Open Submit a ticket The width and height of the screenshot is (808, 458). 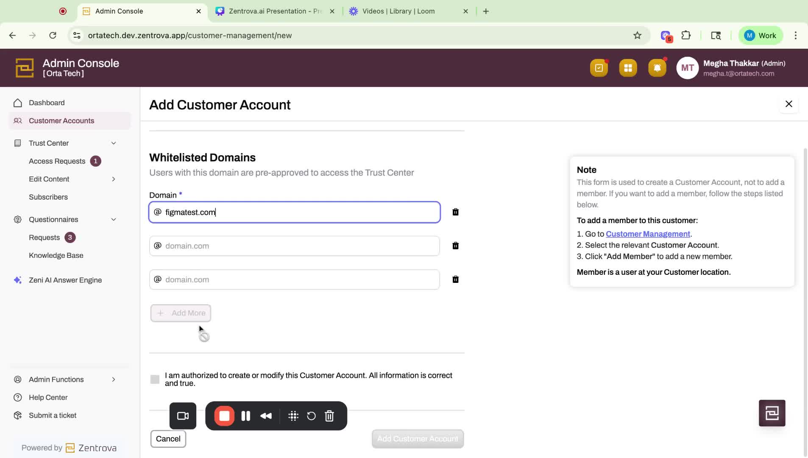pyautogui.click(x=53, y=416)
